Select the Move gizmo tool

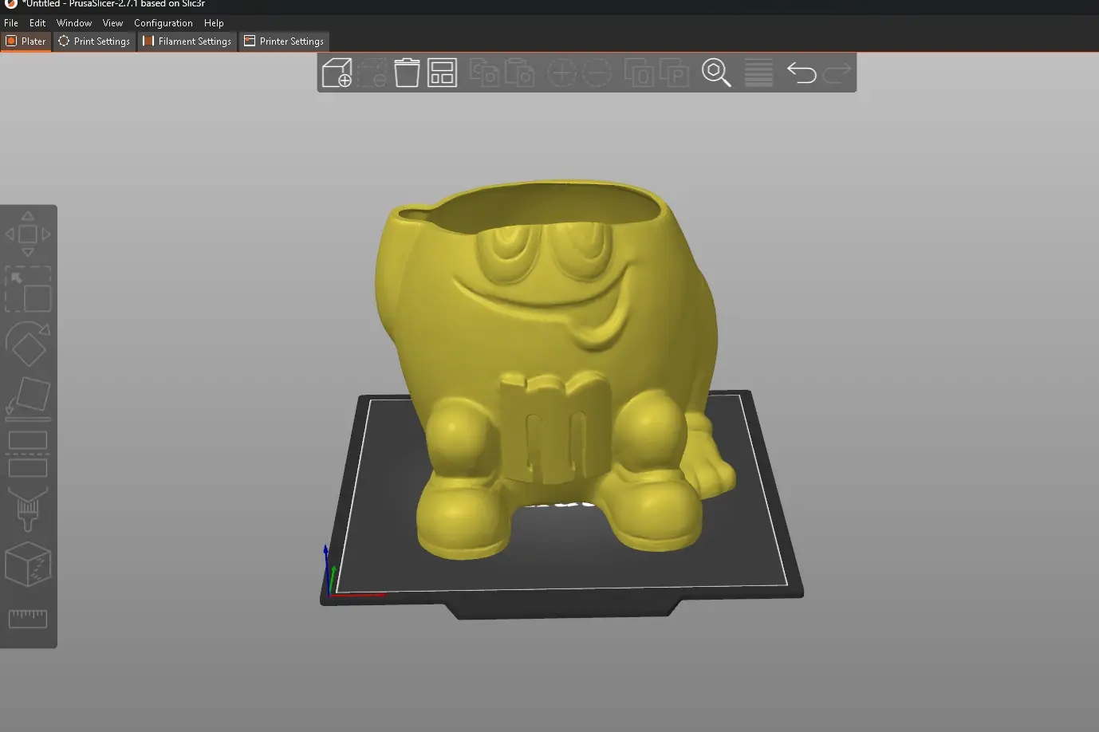[x=28, y=234]
